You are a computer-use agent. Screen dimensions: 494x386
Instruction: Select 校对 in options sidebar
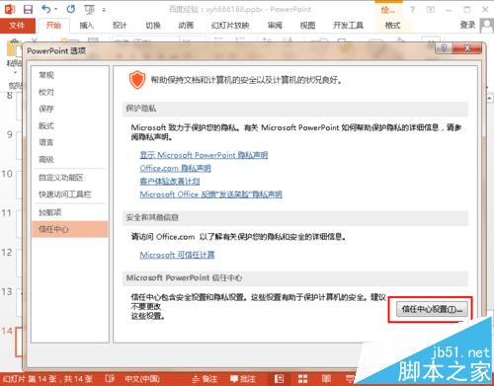69,92
